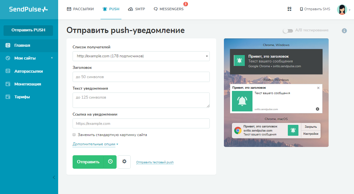The height and width of the screenshot is (194, 354).
Task: Click the clock schedule icon next to Отправить
Action: (110, 162)
